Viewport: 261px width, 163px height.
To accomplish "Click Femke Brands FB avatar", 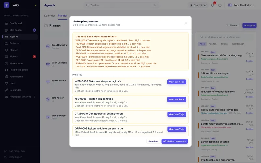I will (x=48, y=82).
